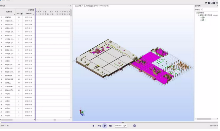Click the task name column header
This screenshot has height=131, width=220.
click(9, 12)
